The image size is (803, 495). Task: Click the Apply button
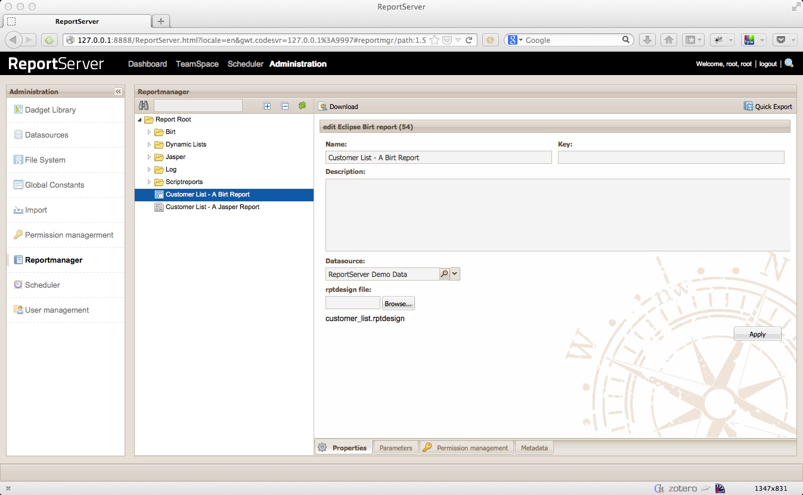coord(757,334)
